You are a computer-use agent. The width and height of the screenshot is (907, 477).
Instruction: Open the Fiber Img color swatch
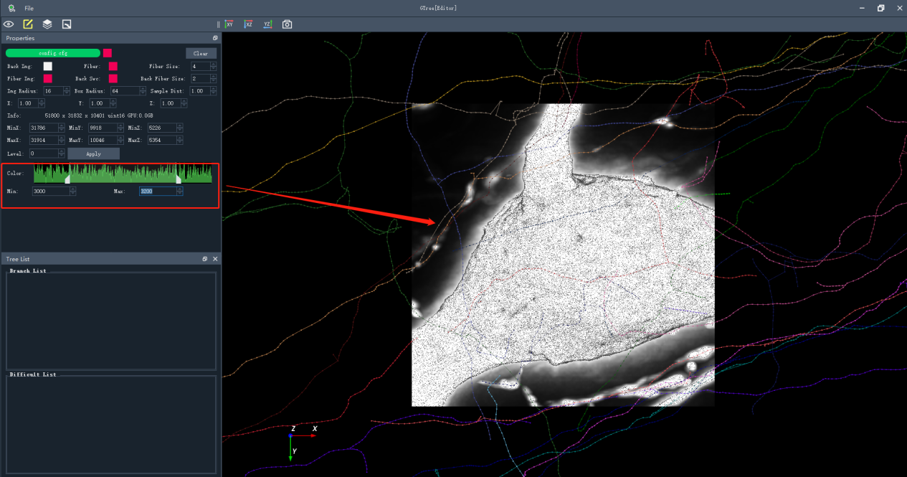click(x=48, y=79)
